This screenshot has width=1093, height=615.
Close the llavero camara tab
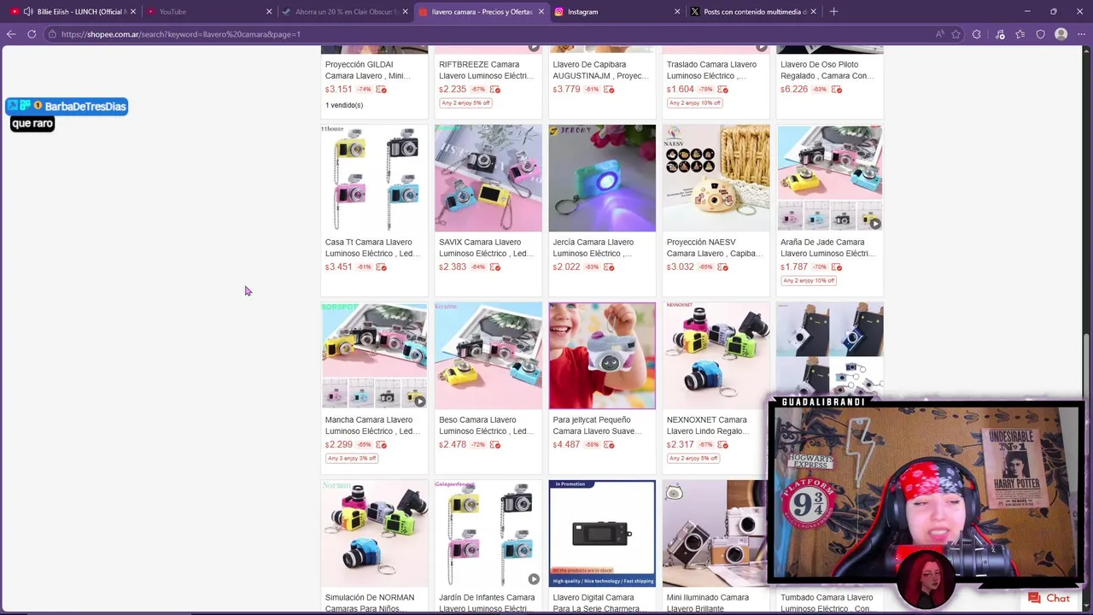tap(541, 12)
